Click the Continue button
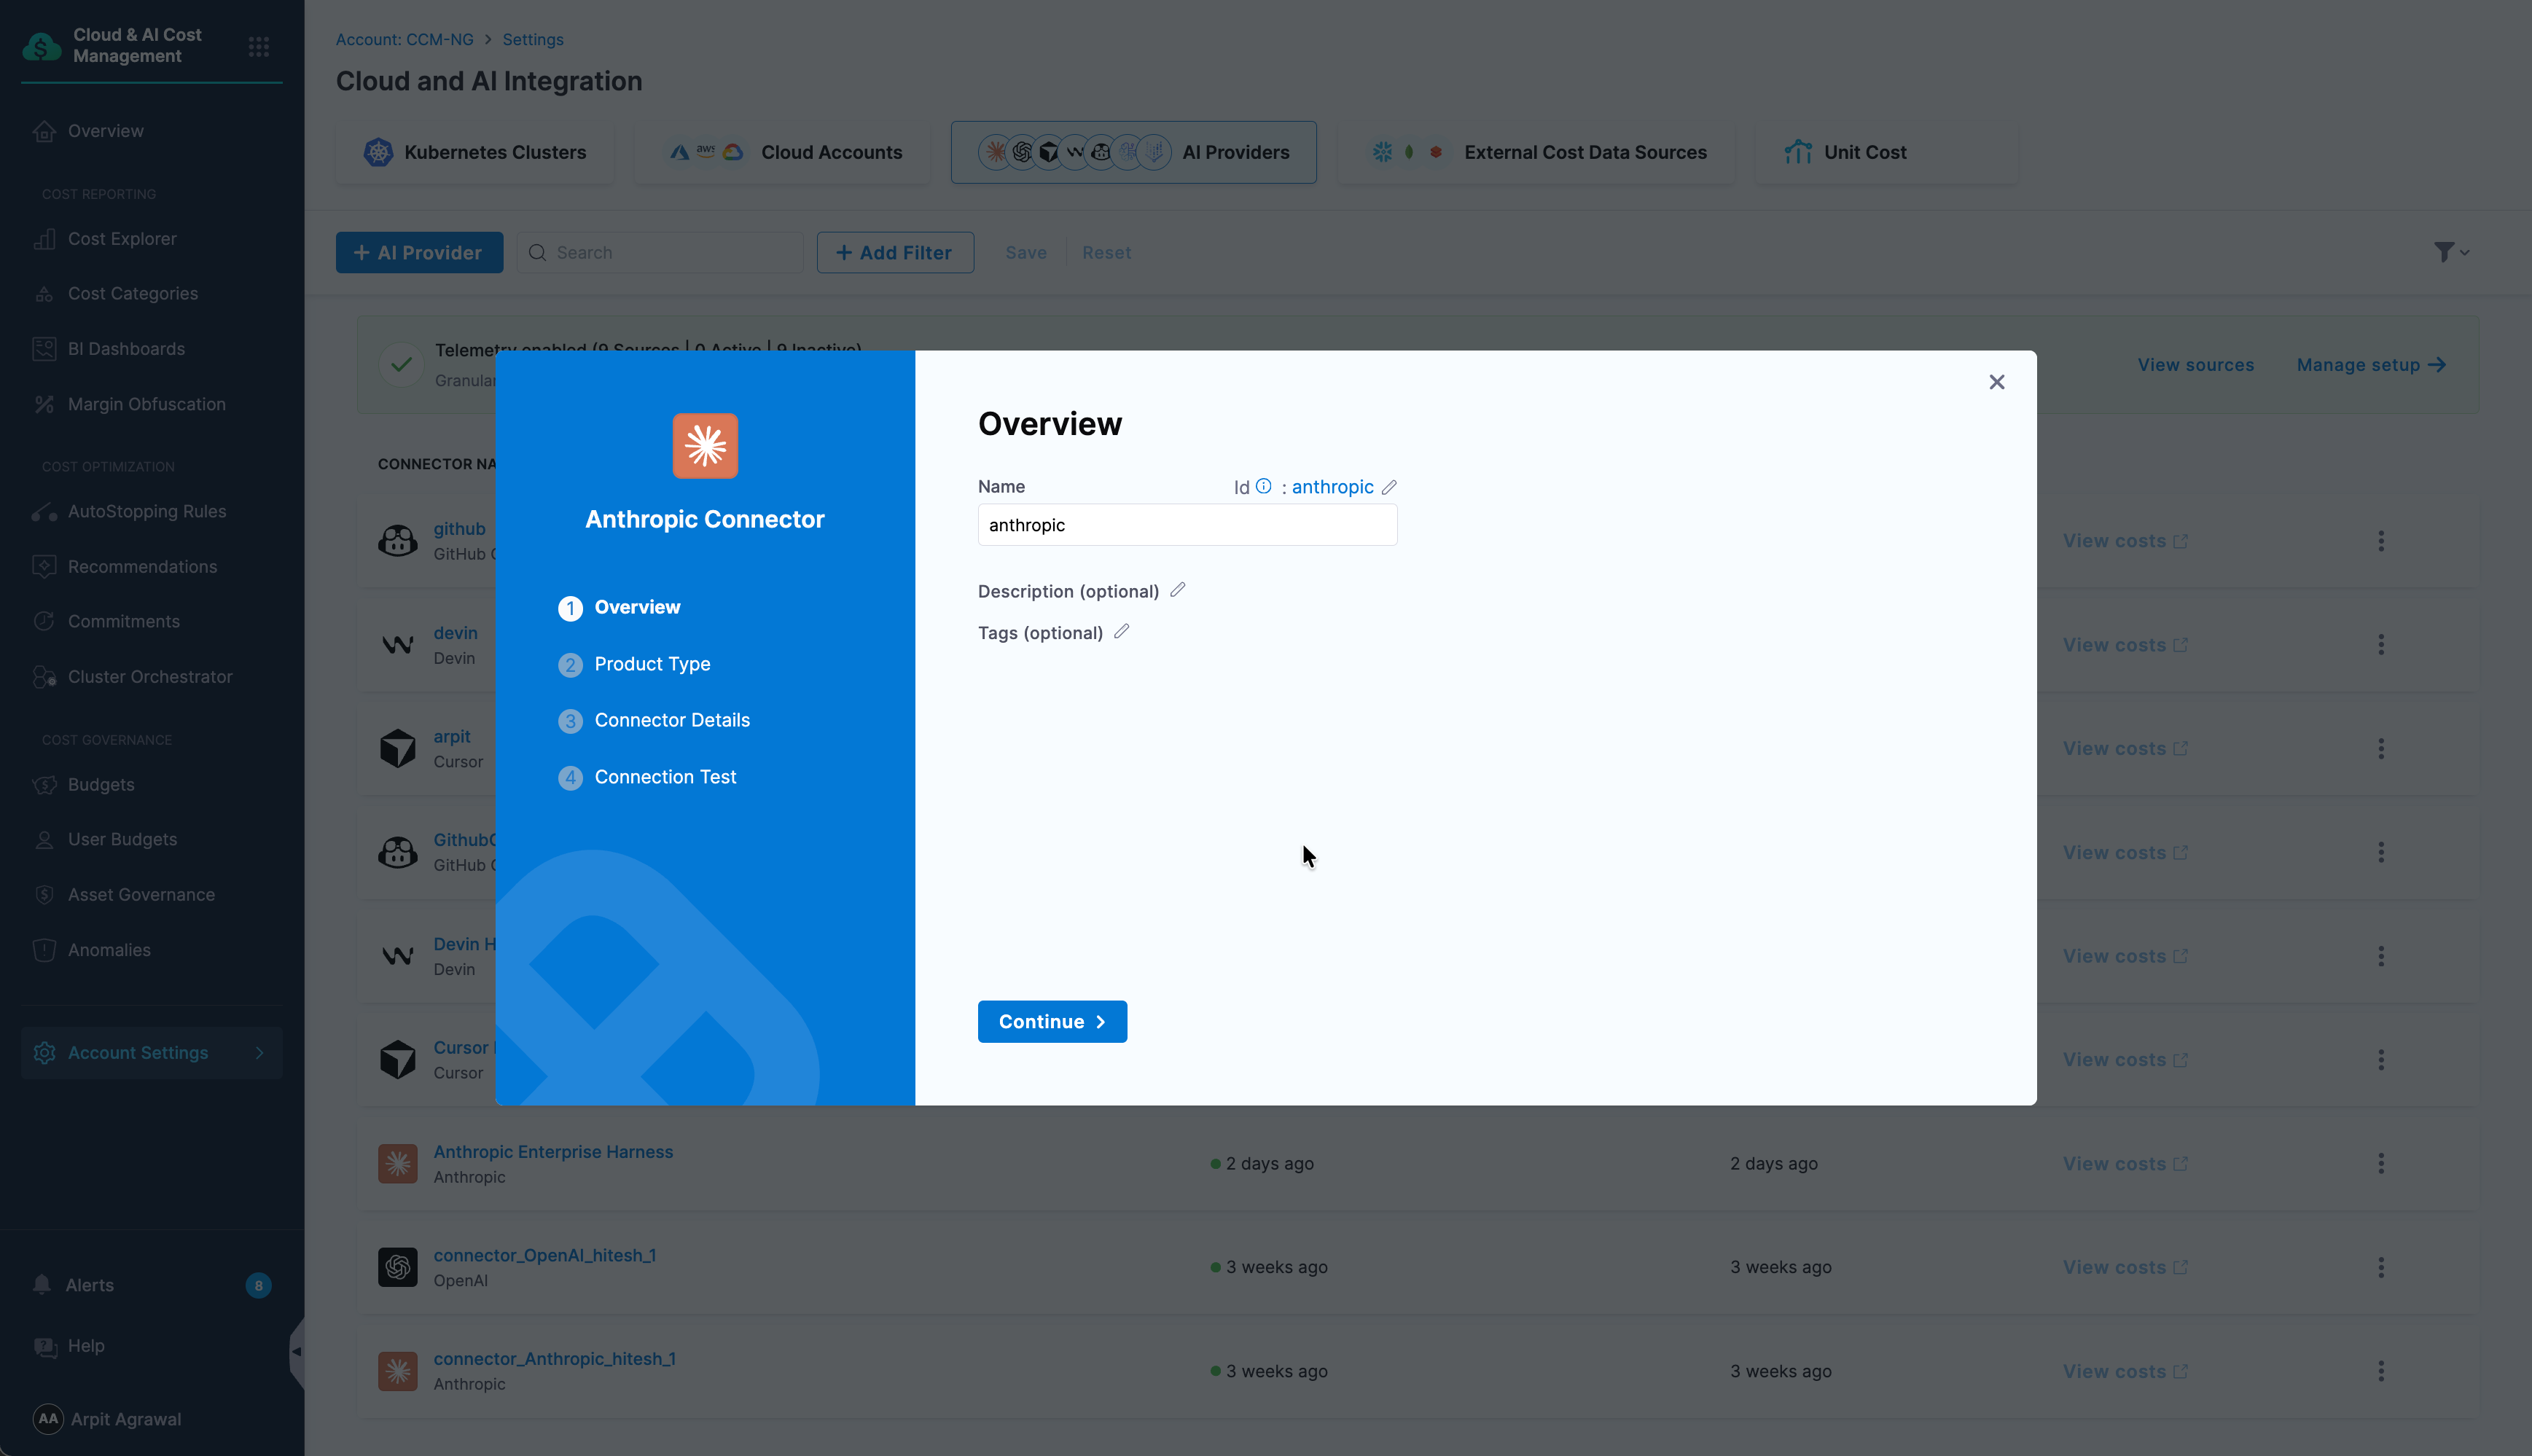 (1052, 1021)
